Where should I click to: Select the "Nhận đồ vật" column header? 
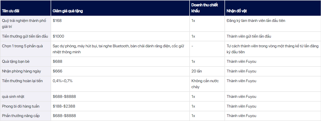[x=237, y=11]
